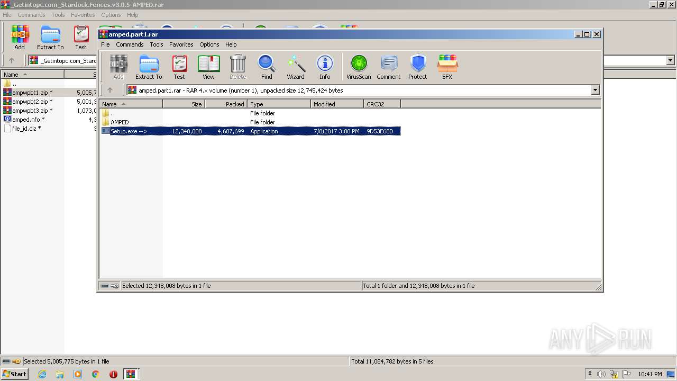
Task: Expand address path dropdown in amped.part1.rar
Action: 595,90
